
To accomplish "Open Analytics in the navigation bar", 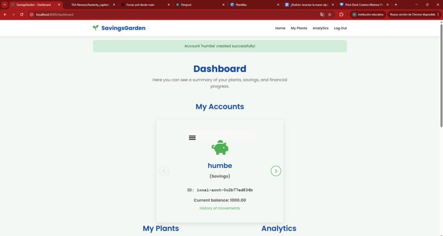I will 320,28.
